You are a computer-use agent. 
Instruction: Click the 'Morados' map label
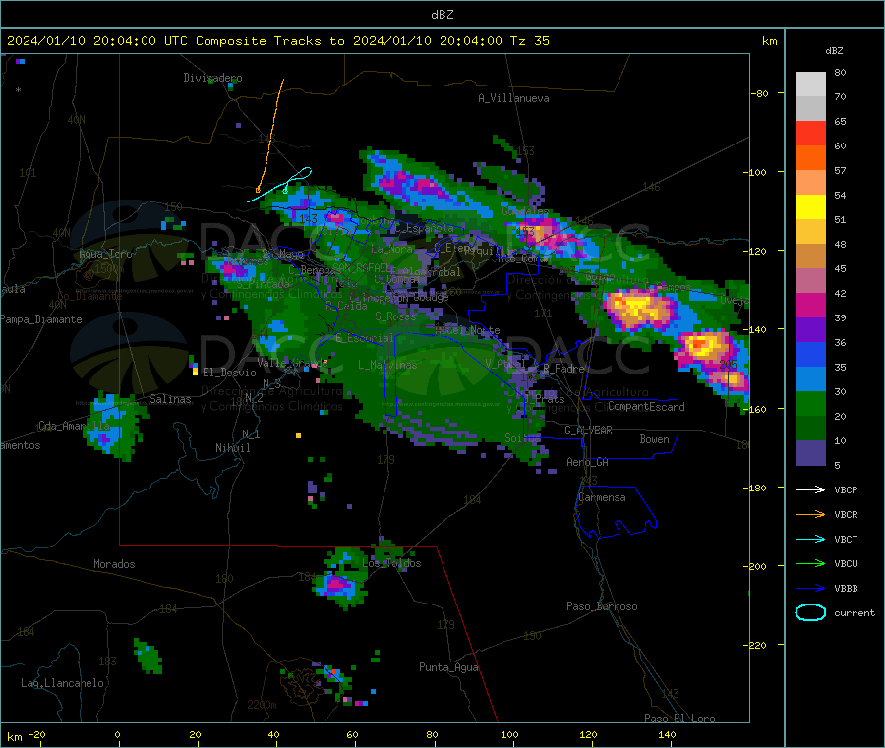(x=114, y=564)
